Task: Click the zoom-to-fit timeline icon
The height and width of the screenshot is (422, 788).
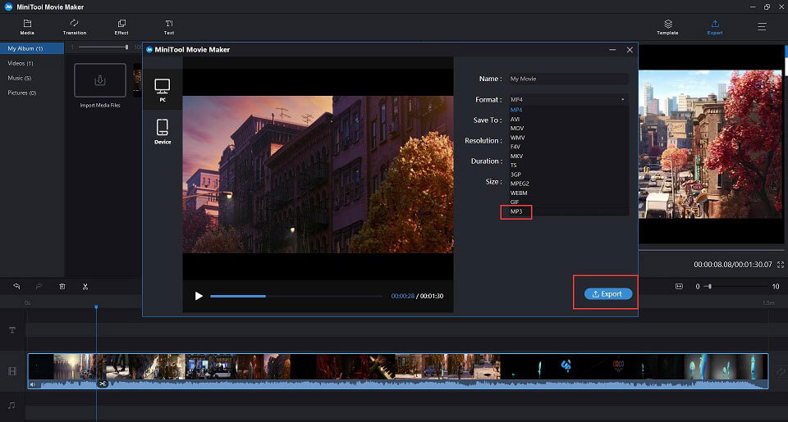Action: click(679, 287)
